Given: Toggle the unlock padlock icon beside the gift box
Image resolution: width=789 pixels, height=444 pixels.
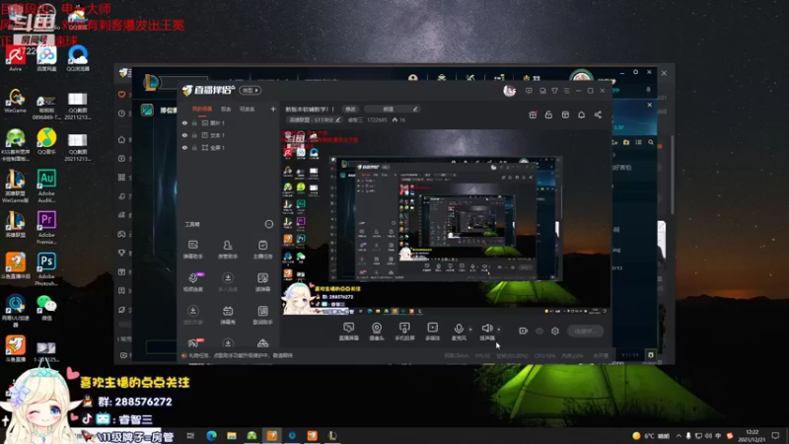Looking at the screenshot, I should click(548, 114).
